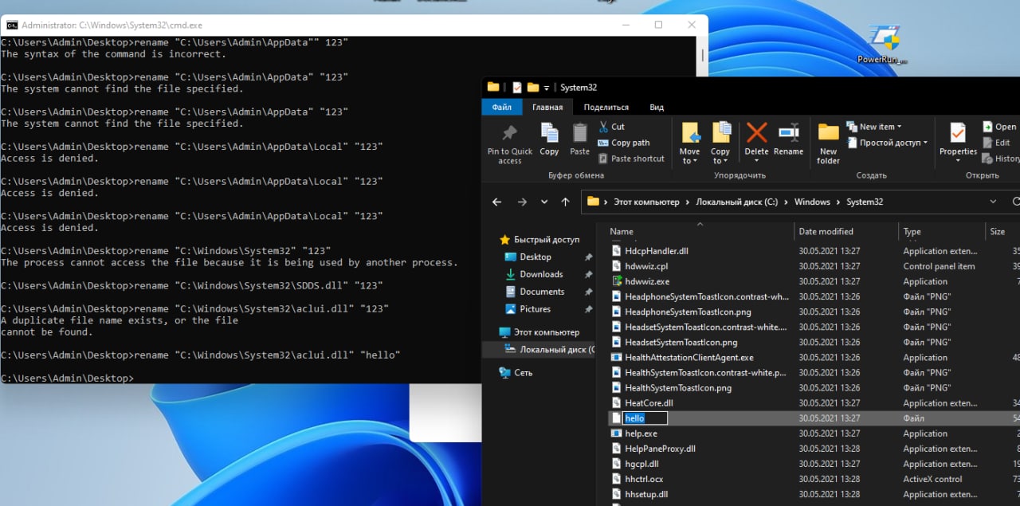Click the PowerRun desktop shortcut icon
This screenshot has height=506, width=1020.
point(883,44)
